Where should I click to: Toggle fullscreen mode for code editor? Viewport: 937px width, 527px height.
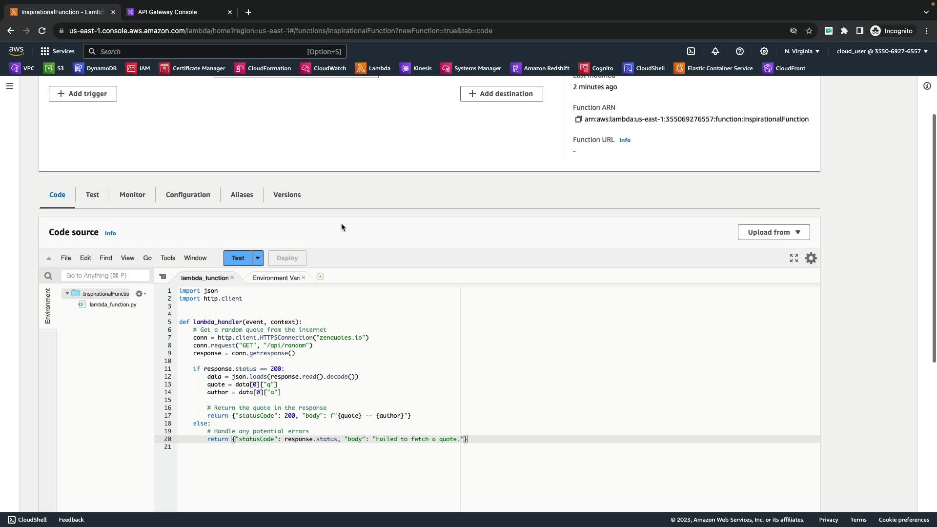[x=794, y=258]
